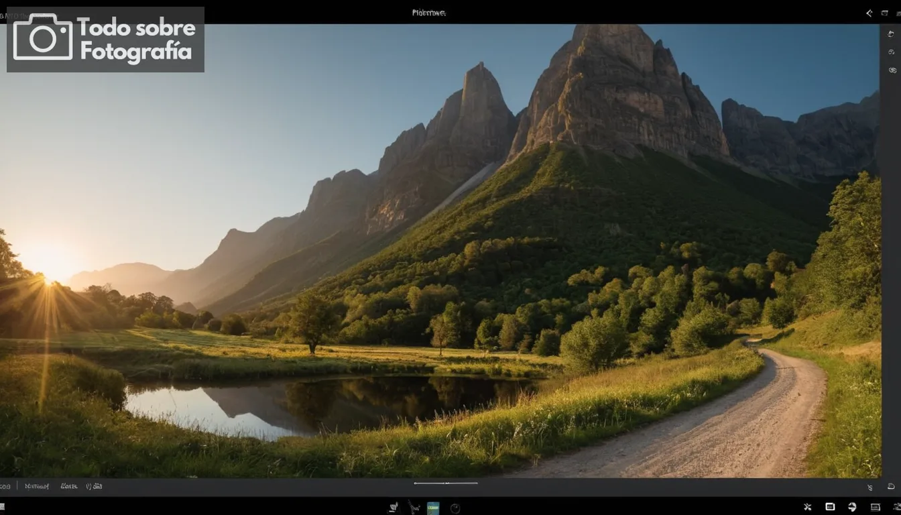Click the keyboard-like outlined icon in the system tray

[875, 507]
